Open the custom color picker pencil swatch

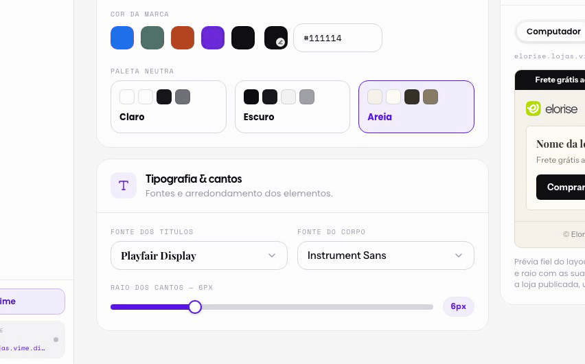(x=276, y=38)
